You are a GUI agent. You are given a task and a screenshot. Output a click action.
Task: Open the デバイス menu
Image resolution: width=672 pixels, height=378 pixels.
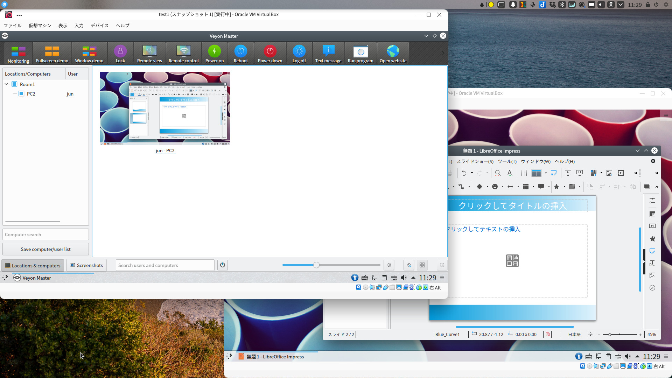100,26
